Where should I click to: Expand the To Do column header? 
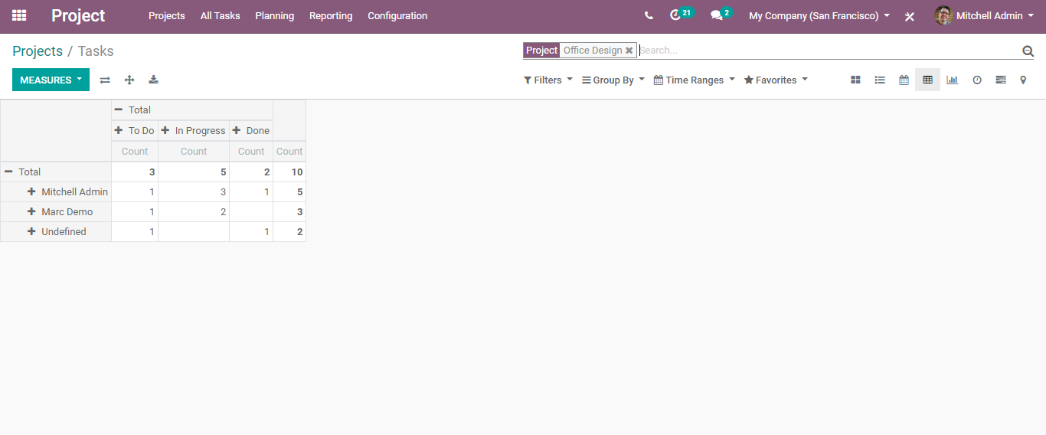135,130
